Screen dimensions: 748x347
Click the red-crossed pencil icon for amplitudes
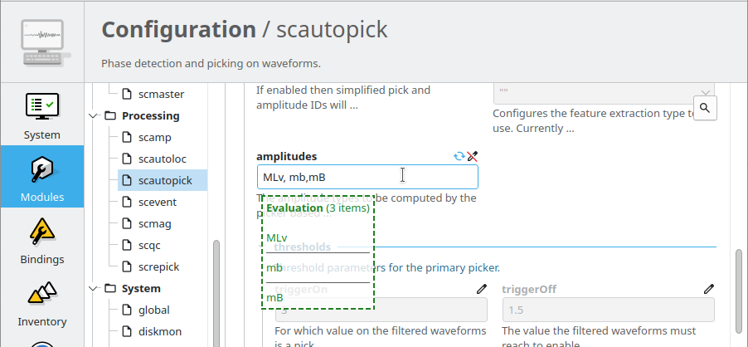(473, 156)
